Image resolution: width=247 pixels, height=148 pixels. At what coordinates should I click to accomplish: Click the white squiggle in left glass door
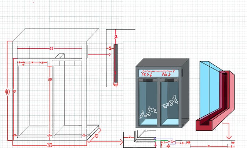point(148,111)
